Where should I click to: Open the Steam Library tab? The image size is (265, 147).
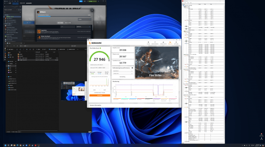[15, 3]
